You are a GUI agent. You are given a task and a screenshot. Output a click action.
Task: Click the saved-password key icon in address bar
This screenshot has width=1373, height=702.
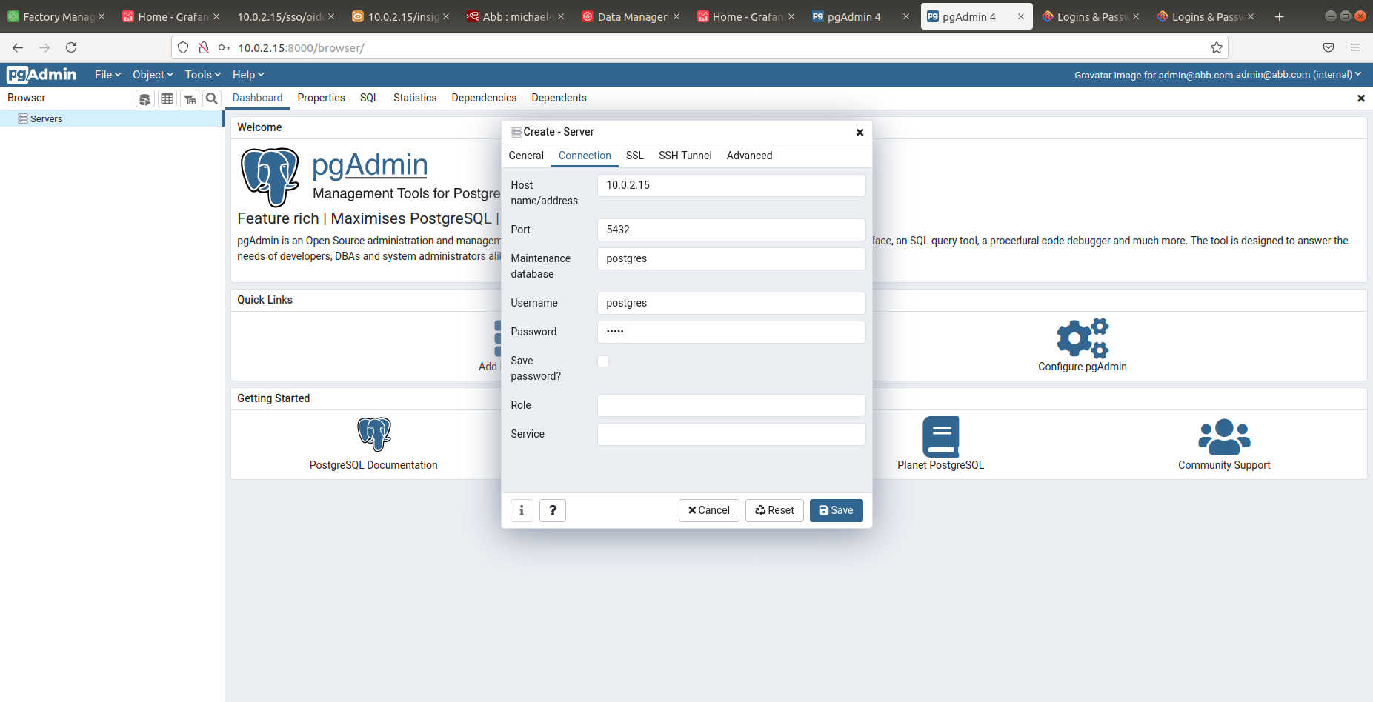tap(225, 47)
